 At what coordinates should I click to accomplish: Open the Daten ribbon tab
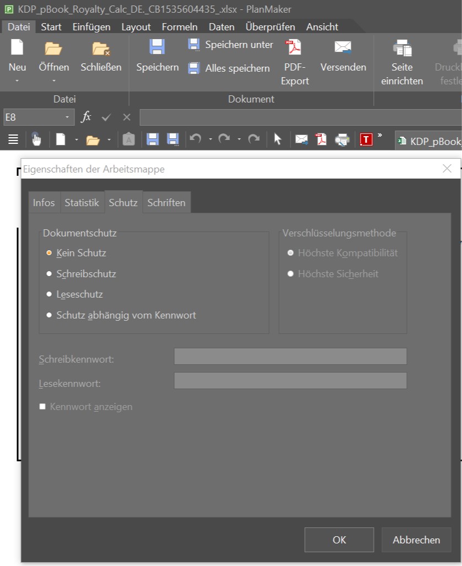point(222,26)
